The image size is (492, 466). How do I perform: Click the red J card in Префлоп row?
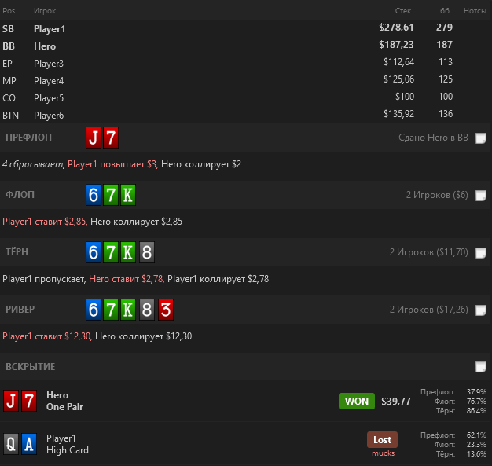pos(94,138)
